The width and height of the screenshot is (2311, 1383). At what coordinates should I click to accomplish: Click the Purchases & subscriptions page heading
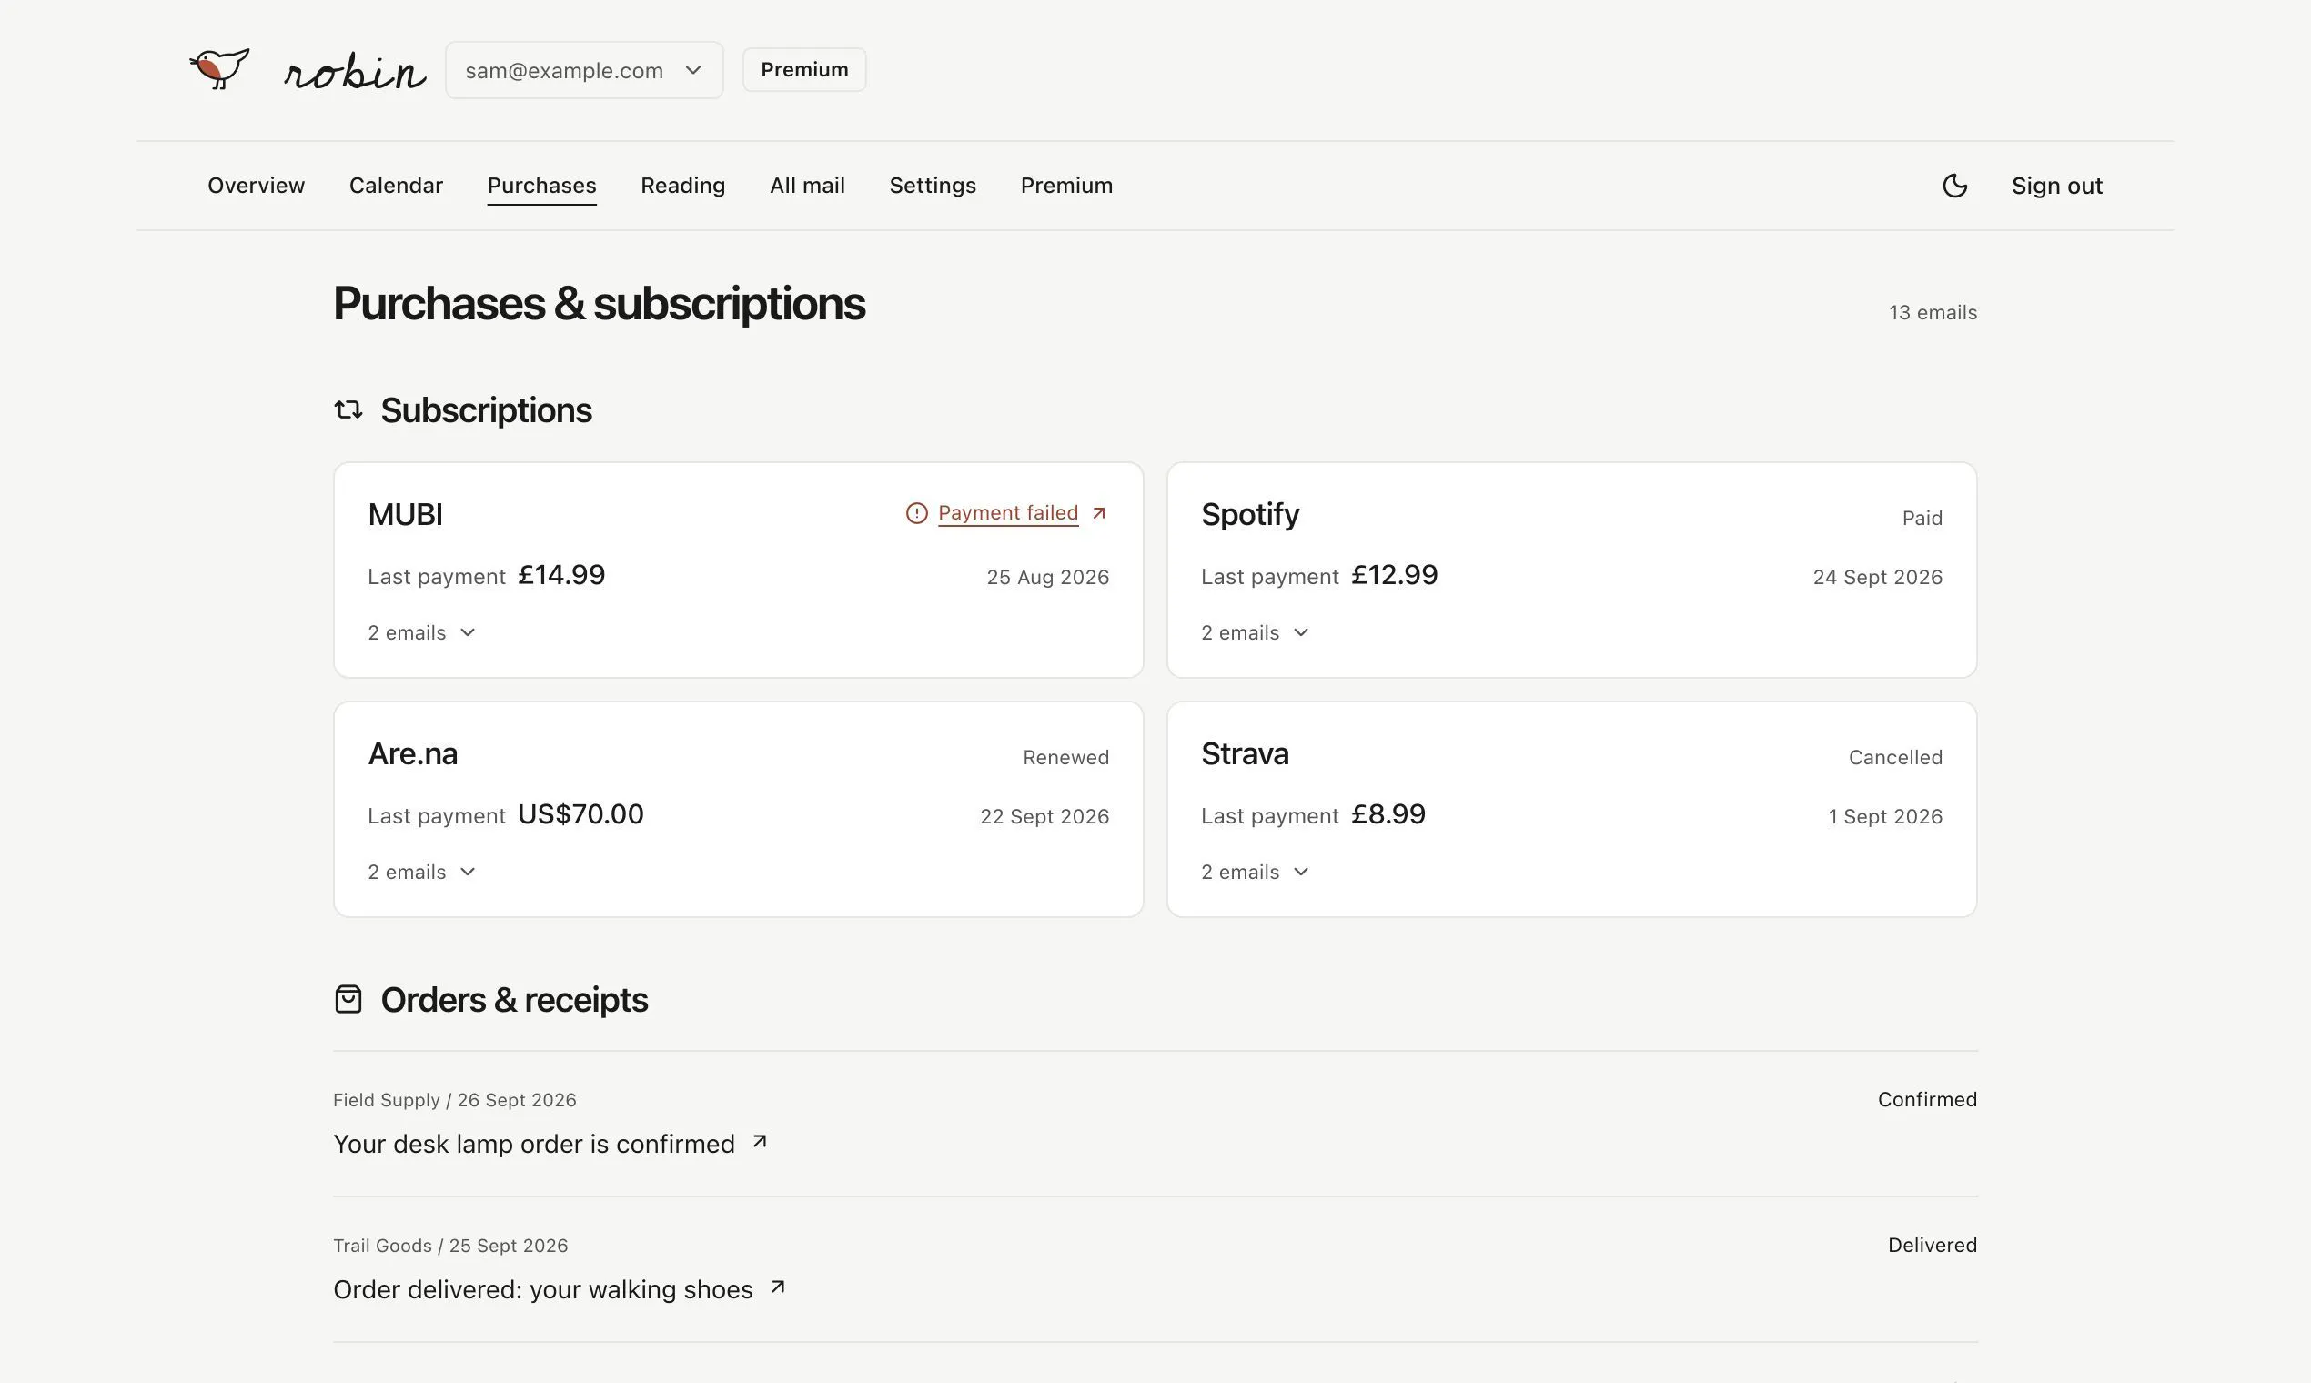click(x=600, y=304)
